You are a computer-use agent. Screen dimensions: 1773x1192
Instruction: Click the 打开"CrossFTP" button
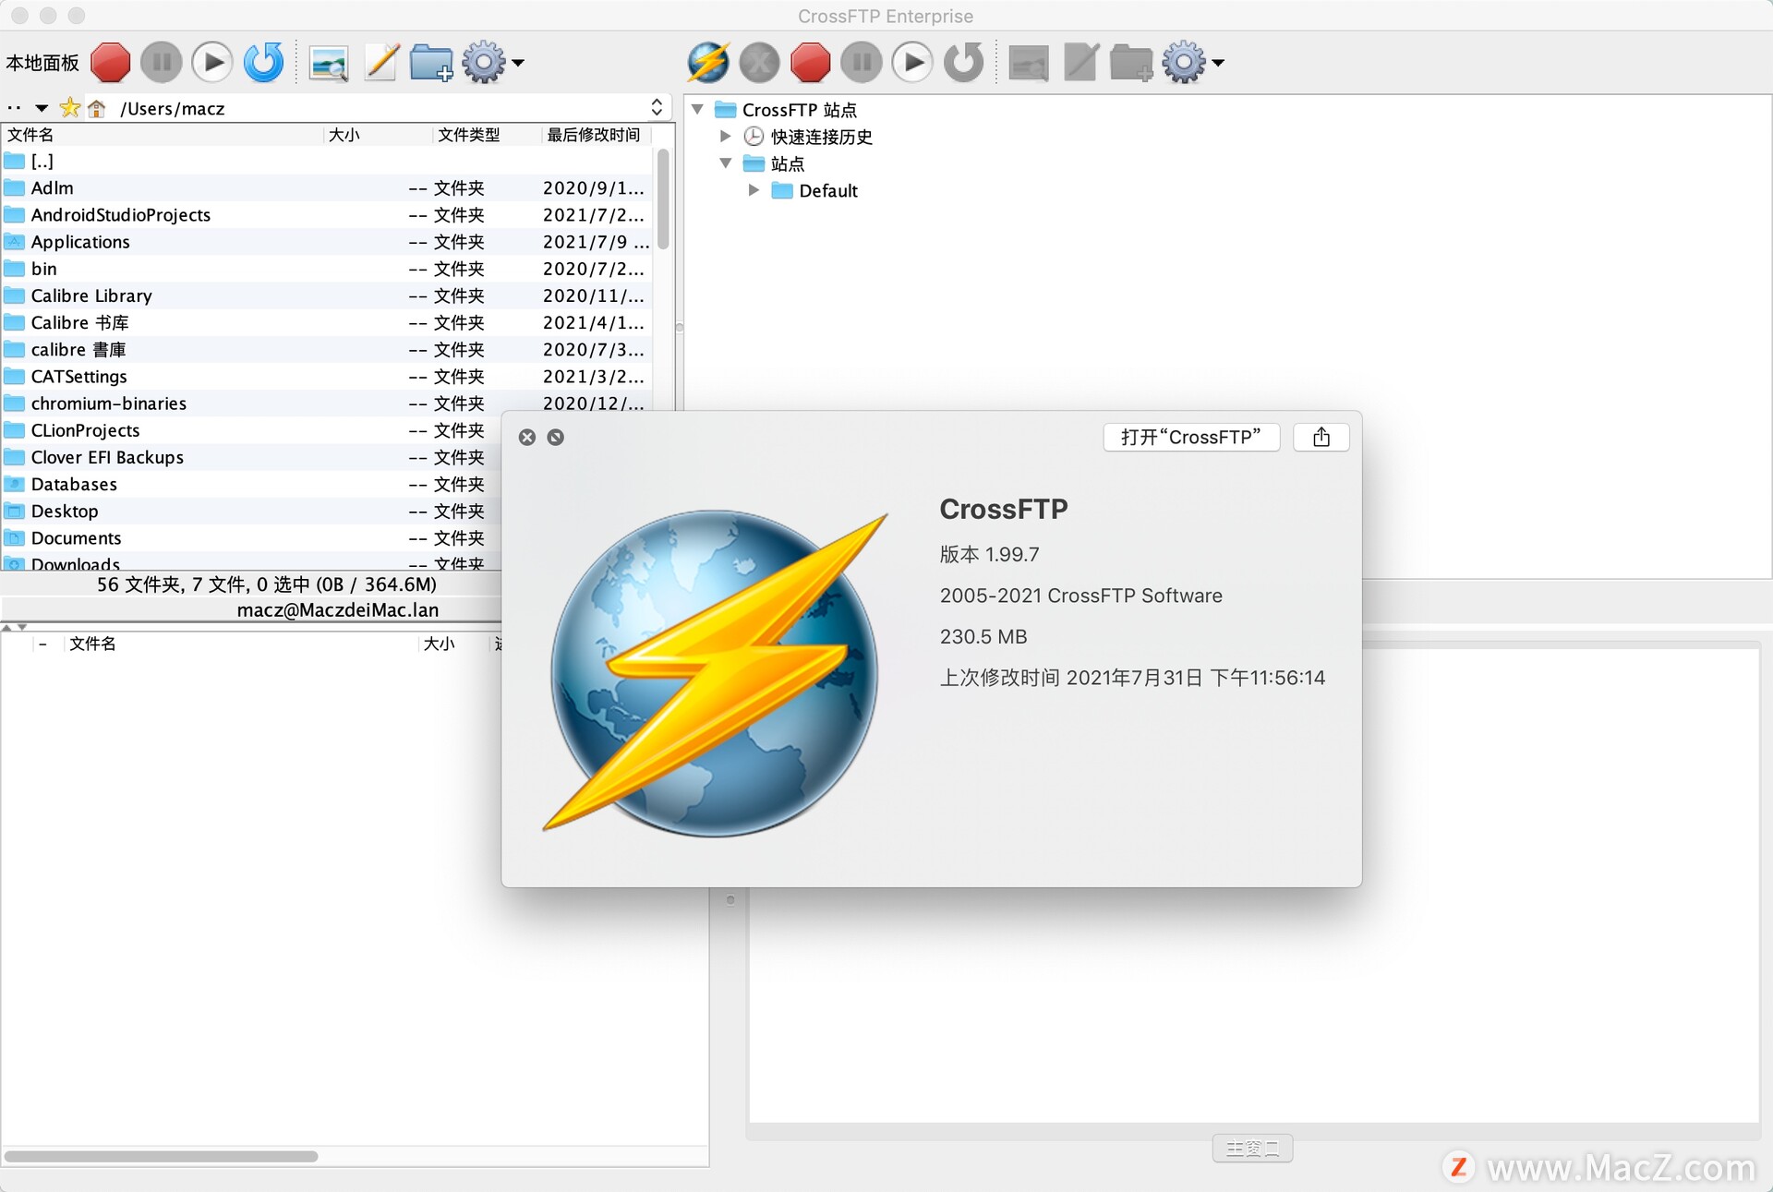[x=1191, y=437]
